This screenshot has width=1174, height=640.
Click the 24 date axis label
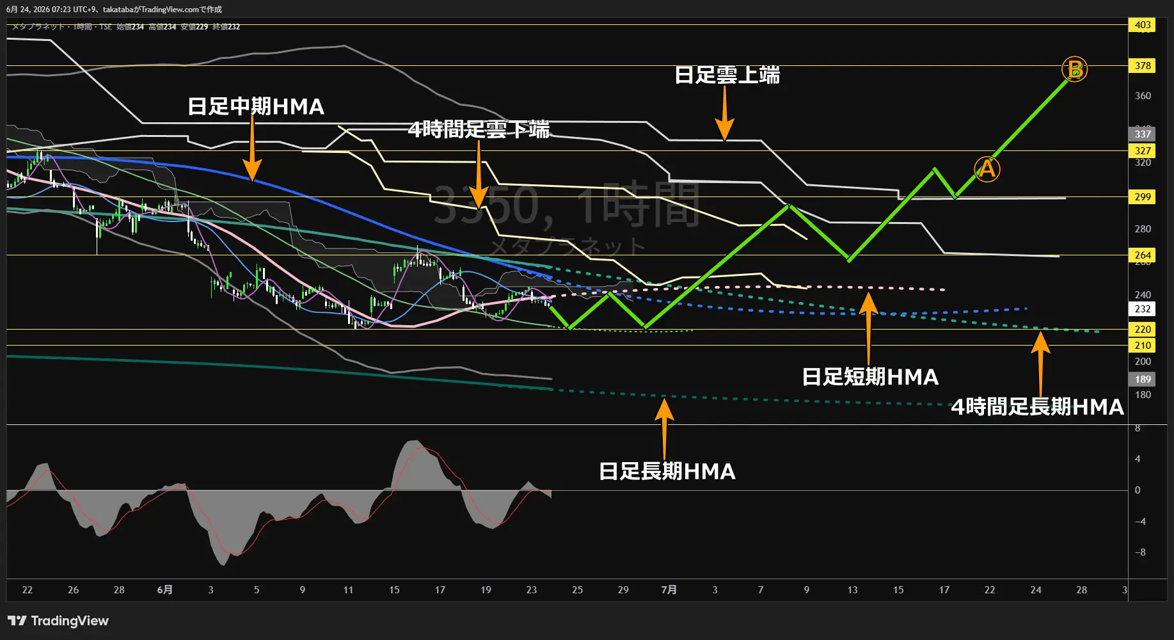(x=1036, y=589)
